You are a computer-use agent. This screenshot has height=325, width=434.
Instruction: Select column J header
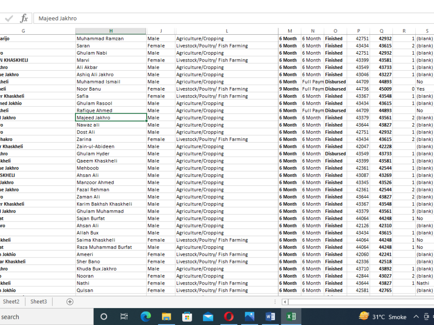pos(161,31)
